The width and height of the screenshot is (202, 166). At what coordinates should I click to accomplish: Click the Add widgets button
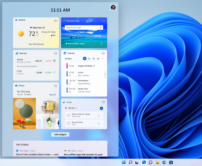[60, 134]
